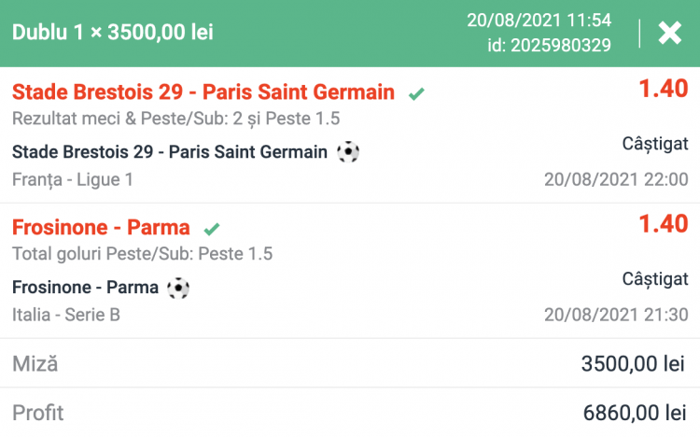The width and height of the screenshot is (700, 437).
Task: Open the red Frosinone - Parma match title
Action: pos(101,228)
